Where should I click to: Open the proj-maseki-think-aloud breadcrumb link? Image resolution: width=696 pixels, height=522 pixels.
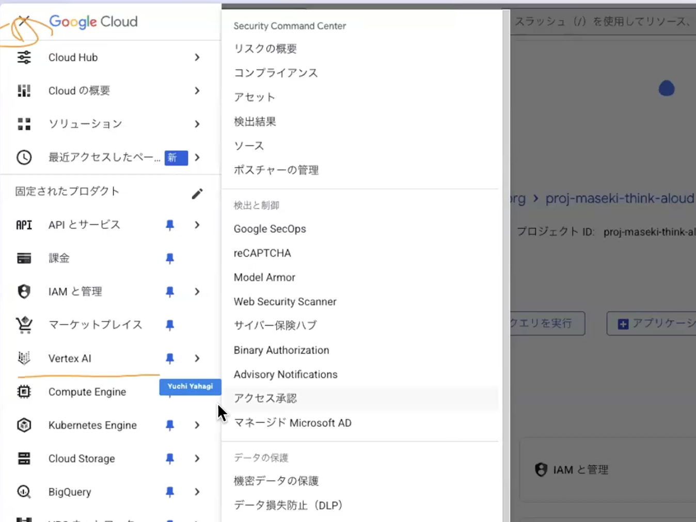tap(620, 199)
